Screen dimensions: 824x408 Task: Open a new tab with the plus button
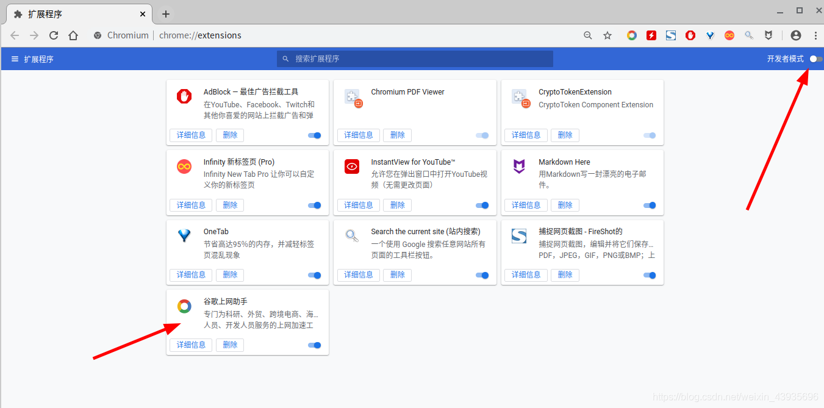(x=165, y=14)
